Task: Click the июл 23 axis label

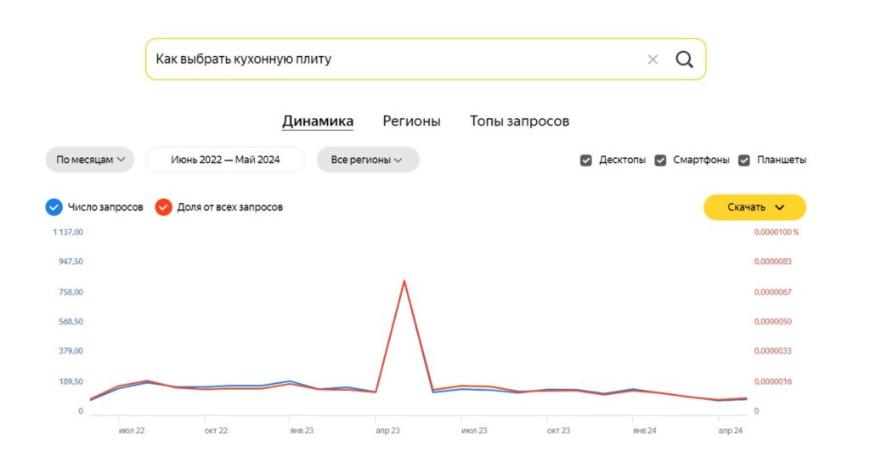Action: (474, 431)
